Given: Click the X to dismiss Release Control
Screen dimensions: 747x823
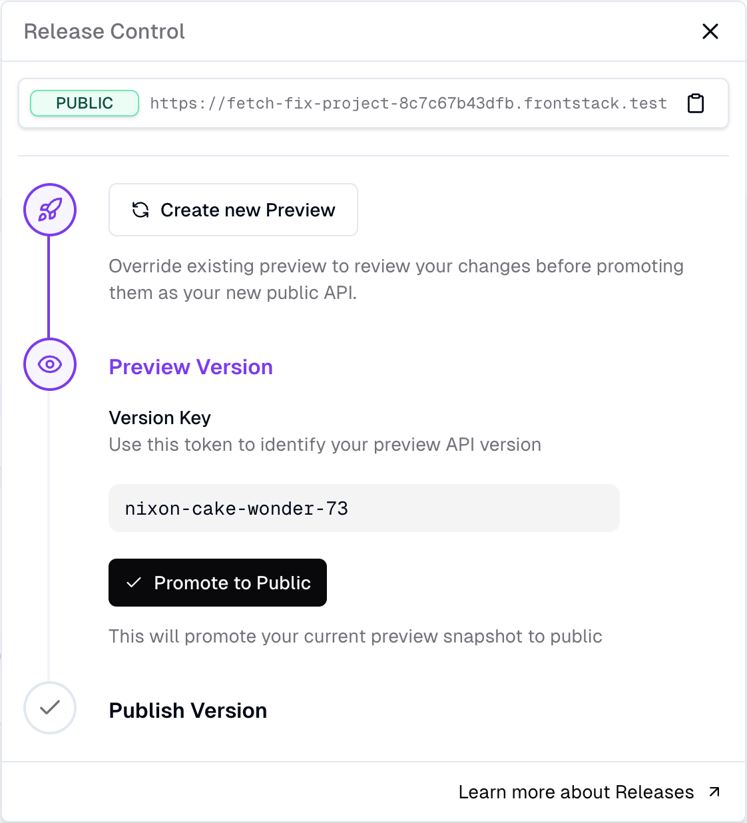Looking at the screenshot, I should coord(710,31).
